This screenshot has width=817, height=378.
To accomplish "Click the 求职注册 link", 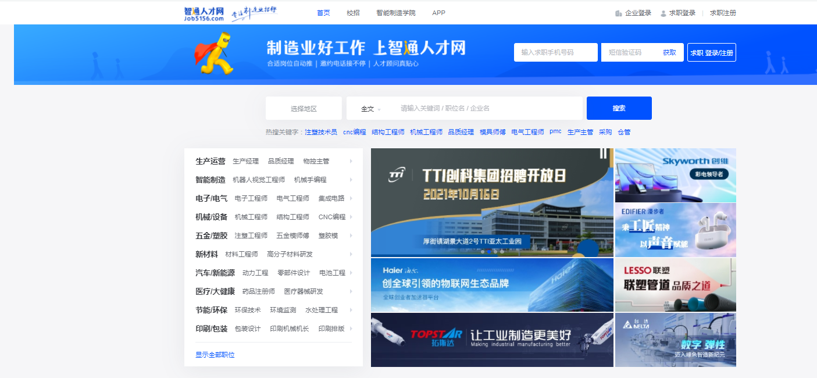I will [723, 13].
